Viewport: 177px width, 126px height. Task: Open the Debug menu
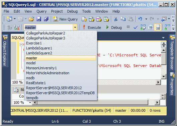(x=72, y=11)
